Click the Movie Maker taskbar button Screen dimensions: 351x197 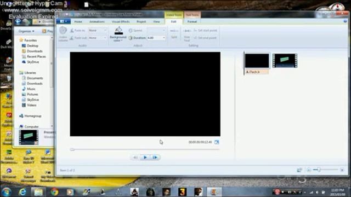(214, 192)
